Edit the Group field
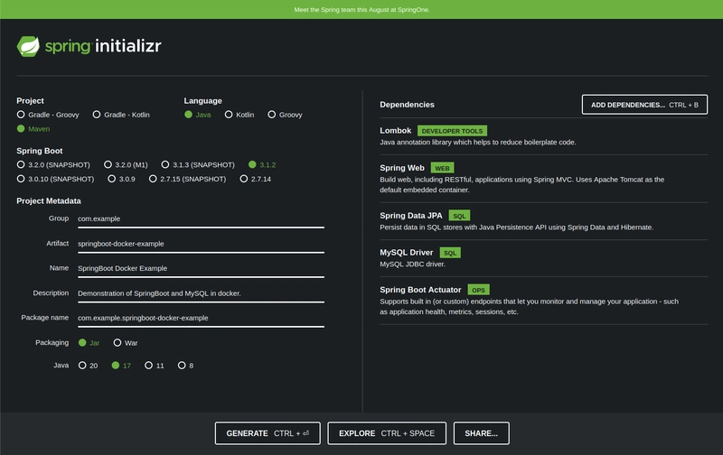 click(x=201, y=219)
